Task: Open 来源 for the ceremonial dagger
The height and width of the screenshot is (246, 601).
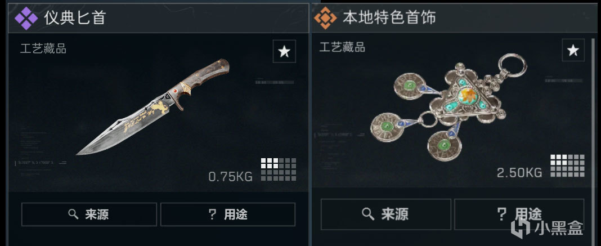Action: 89,214
